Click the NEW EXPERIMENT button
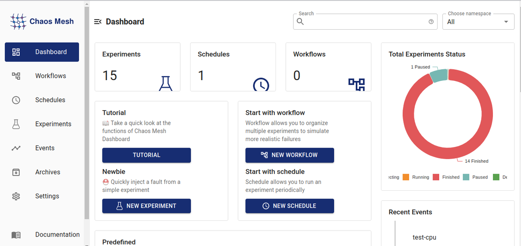 click(147, 206)
